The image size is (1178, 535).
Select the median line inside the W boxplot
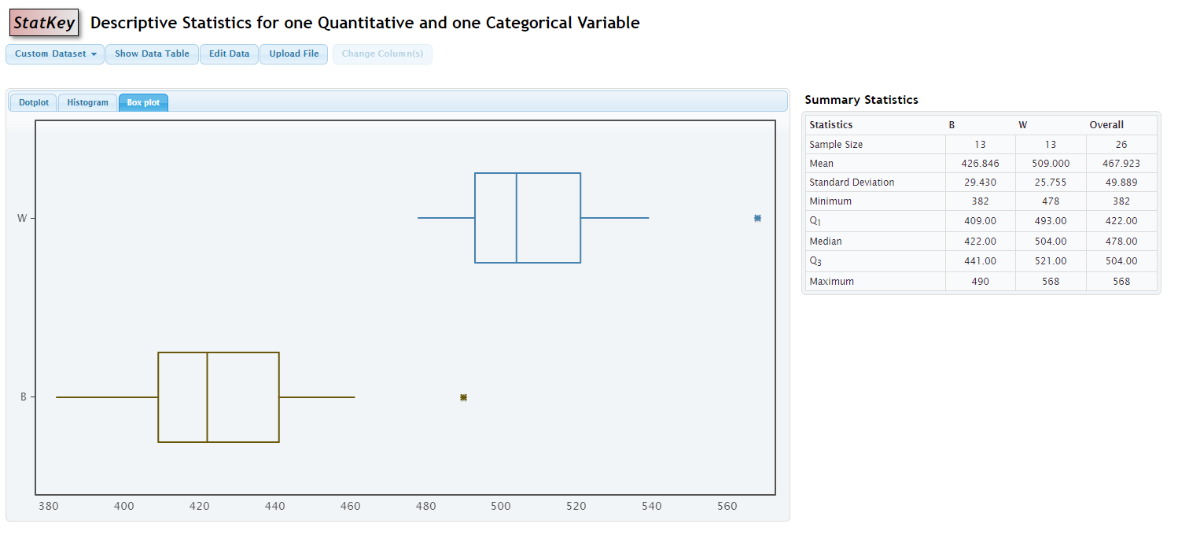pos(517,218)
